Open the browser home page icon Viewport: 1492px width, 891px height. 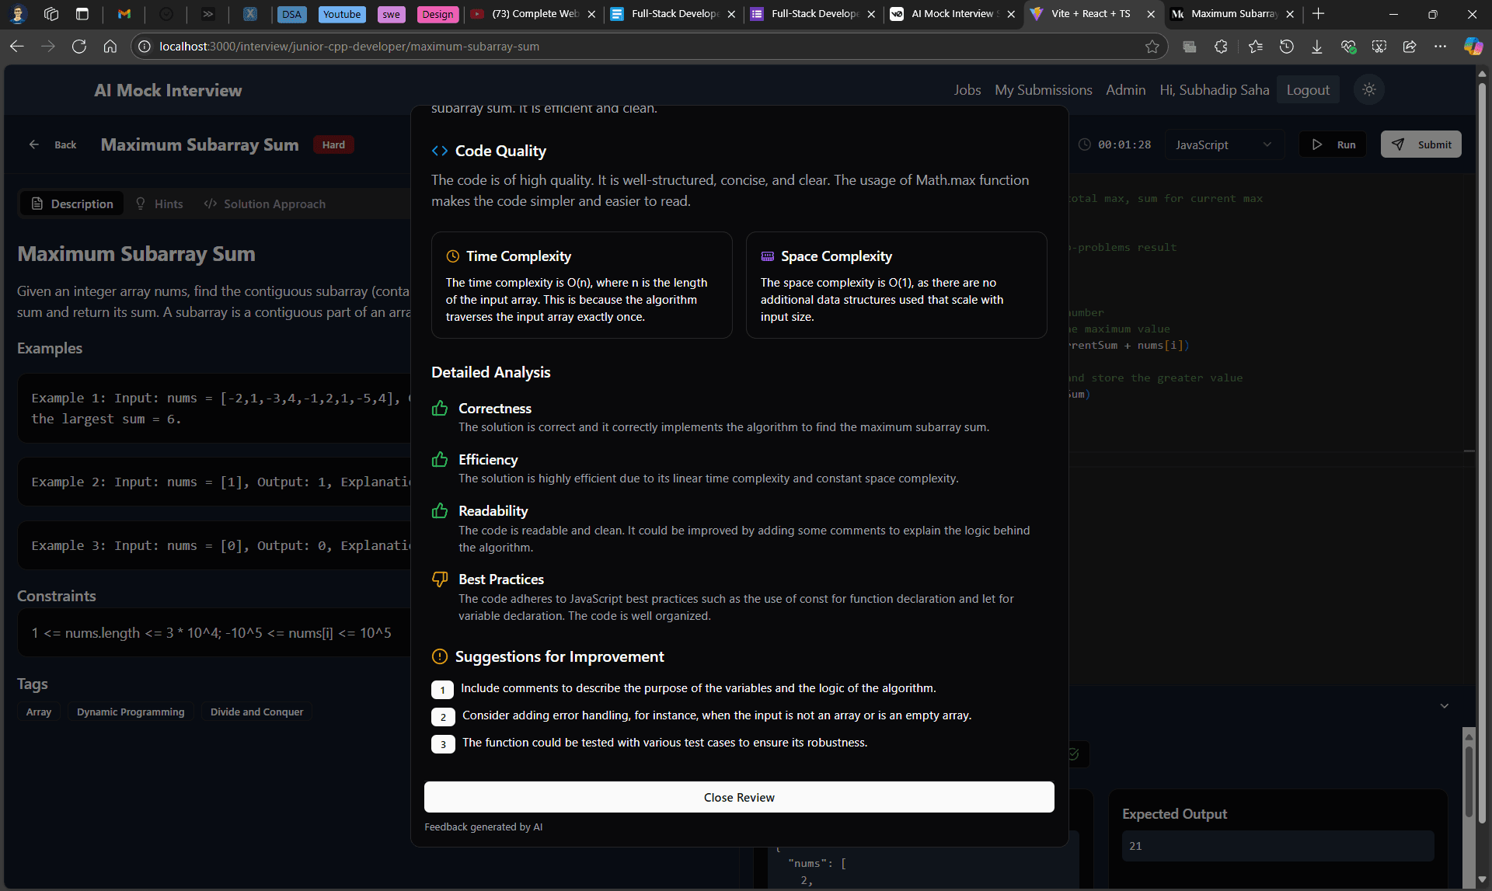(110, 47)
